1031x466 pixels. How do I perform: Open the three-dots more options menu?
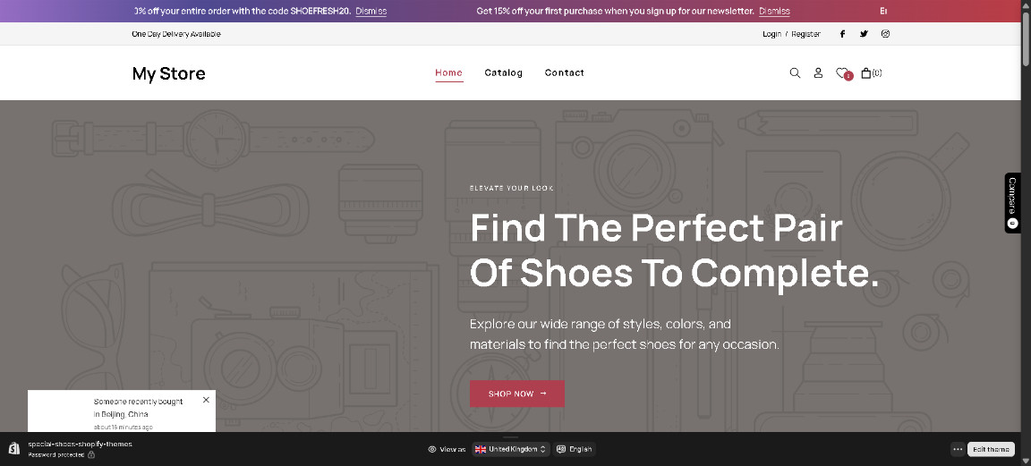click(958, 449)
